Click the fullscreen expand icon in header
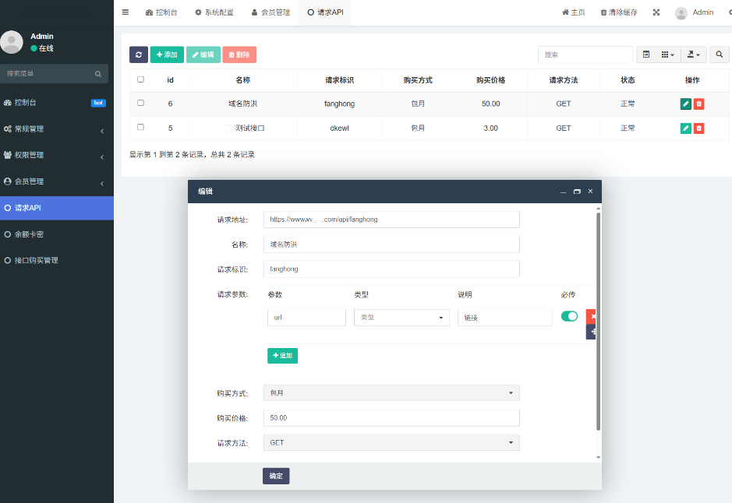 (x=656, y=12)
